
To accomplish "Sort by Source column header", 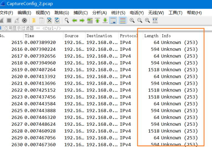I will pyautogui.click(x=74, y=36).
